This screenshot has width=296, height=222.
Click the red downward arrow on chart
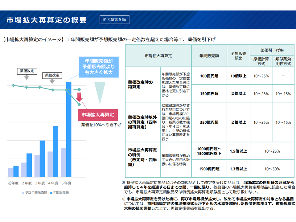(x=79, y=97)
